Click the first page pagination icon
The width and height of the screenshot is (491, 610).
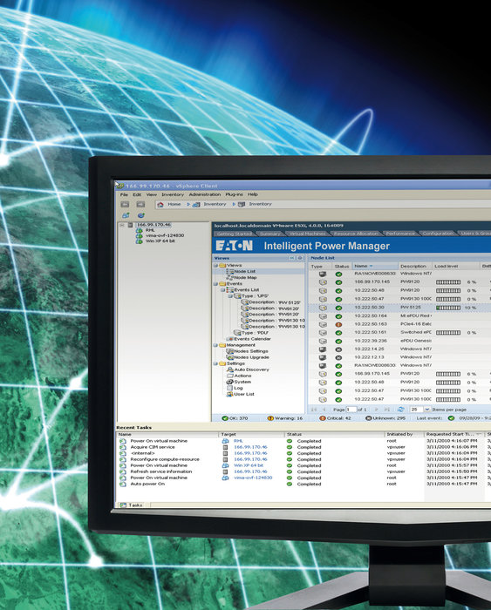coord(314,410)
